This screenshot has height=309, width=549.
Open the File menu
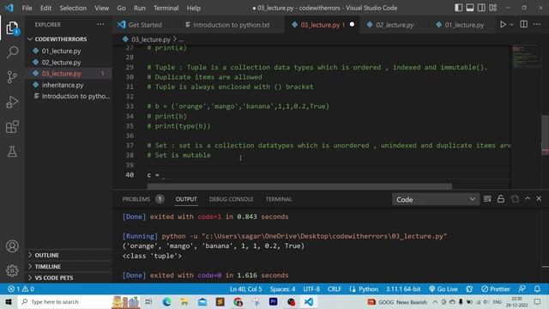(27, 8)
